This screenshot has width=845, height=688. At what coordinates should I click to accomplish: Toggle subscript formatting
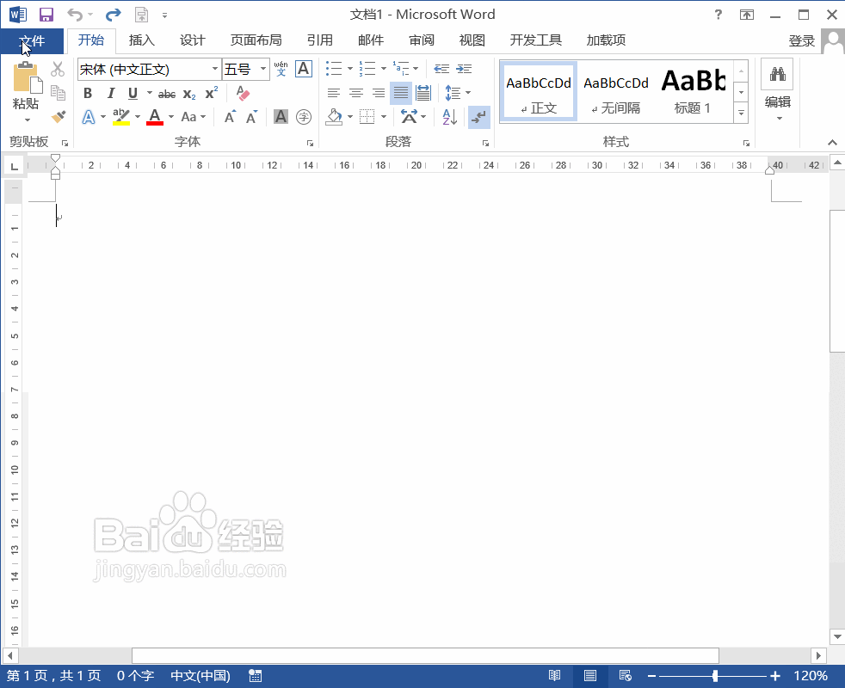pos(189,95)
